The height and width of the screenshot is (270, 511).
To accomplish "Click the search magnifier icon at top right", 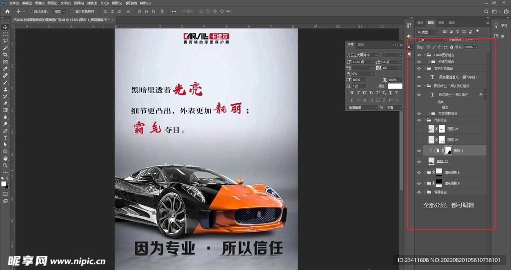I will 486,11.
